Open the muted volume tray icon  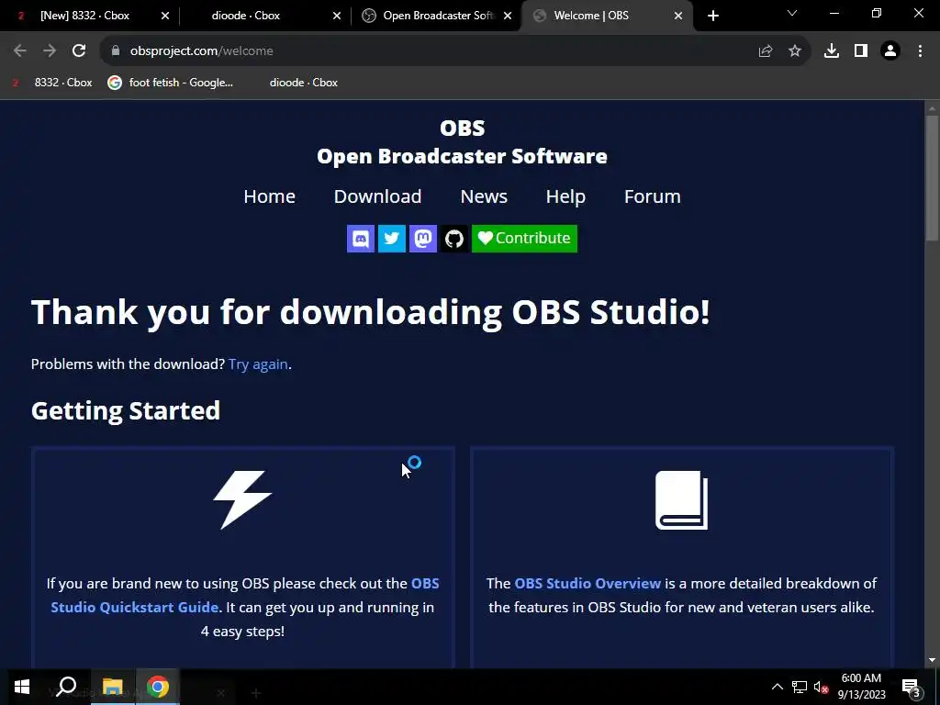pyautogui.click(x=821, y=687)
